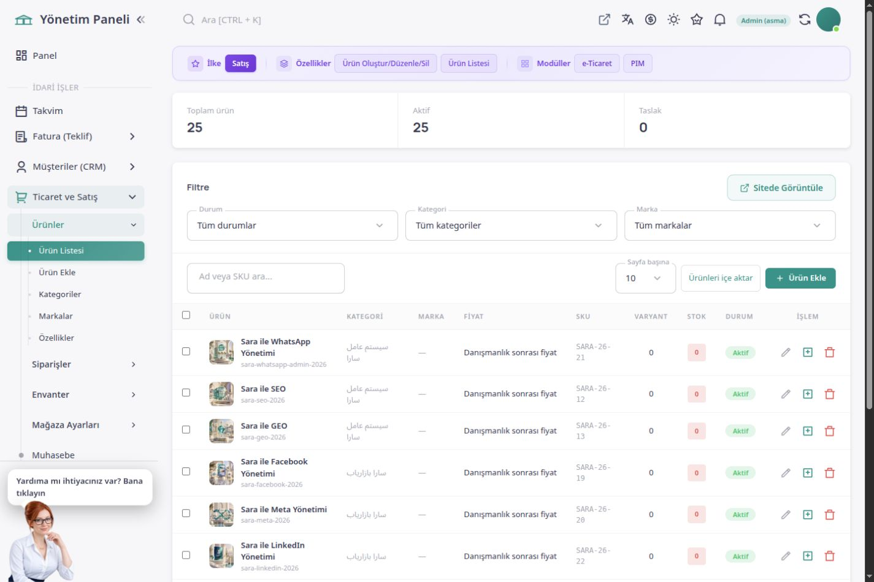Check the Sara ile SEO row checkbox
This screenshot has height=582, width=874.
(186, 393)
